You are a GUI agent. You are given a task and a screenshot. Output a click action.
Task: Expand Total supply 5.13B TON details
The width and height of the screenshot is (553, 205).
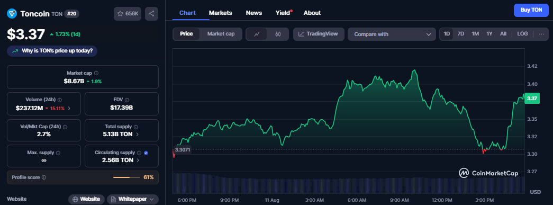121,134
